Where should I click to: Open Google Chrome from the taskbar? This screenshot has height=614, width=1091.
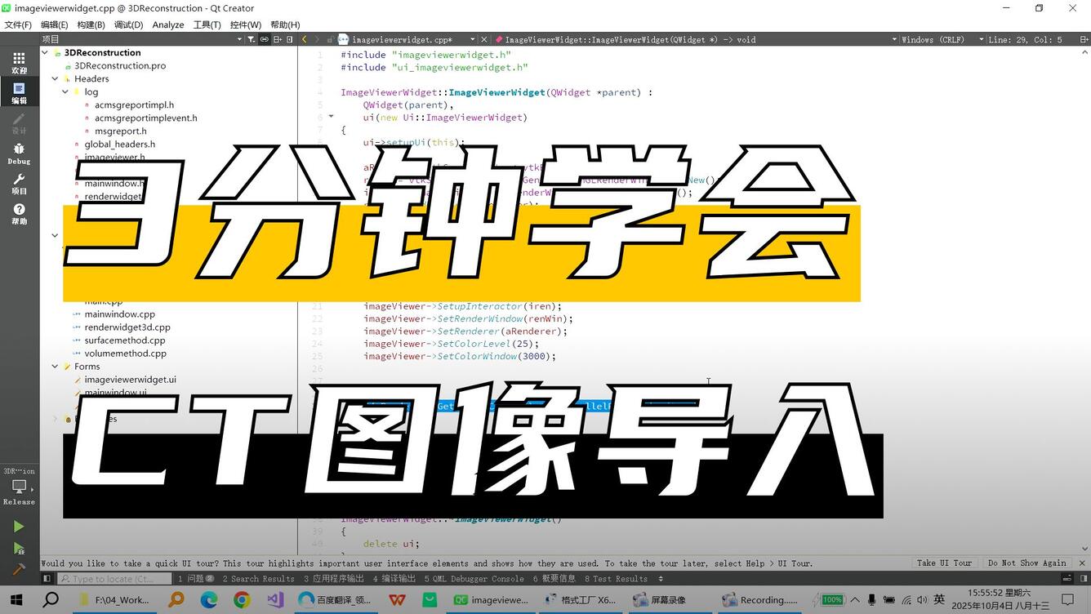coord(242,600)
